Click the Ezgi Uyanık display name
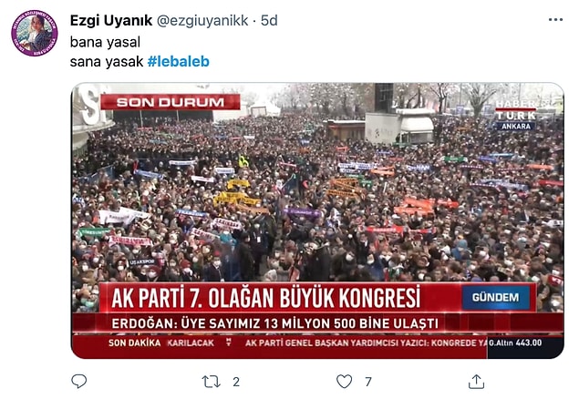This screenshot has height=399, width=579. (x=111, y=20)
